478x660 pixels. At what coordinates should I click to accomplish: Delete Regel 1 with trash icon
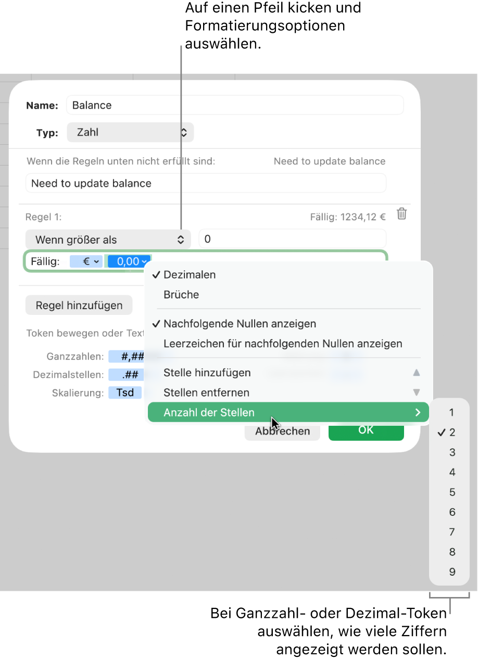[x=401, y=214]
